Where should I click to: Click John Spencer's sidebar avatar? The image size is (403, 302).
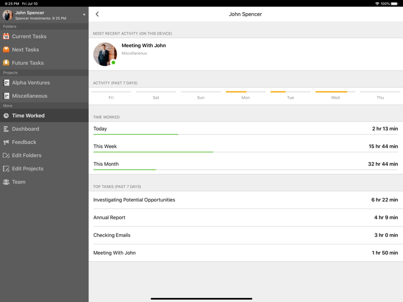(x=7, y=15)
